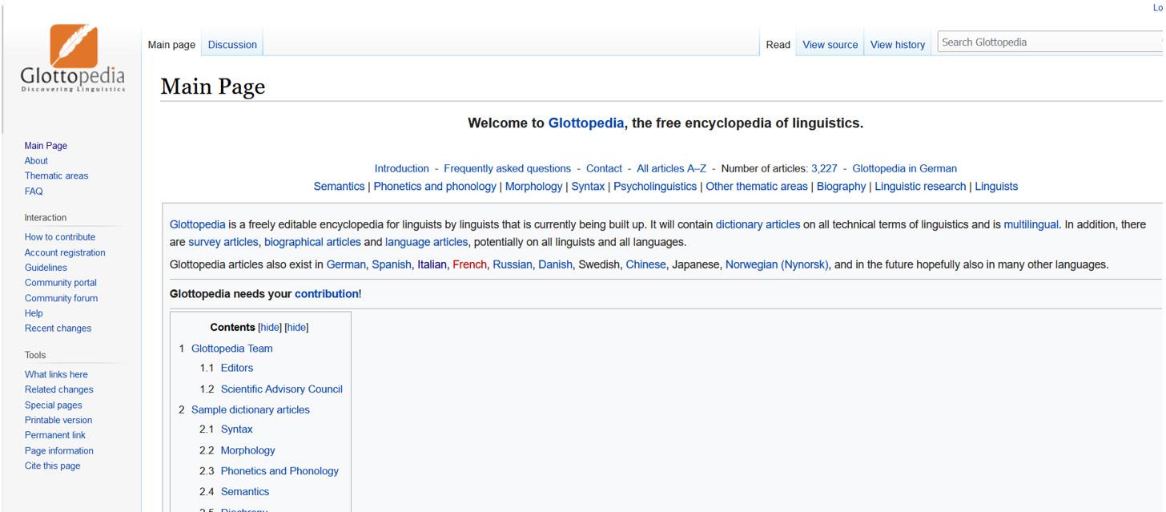Viewport: 1166px width, 512px height.
Task: Open biographical articles link
Action: click(x=312, y=242)
